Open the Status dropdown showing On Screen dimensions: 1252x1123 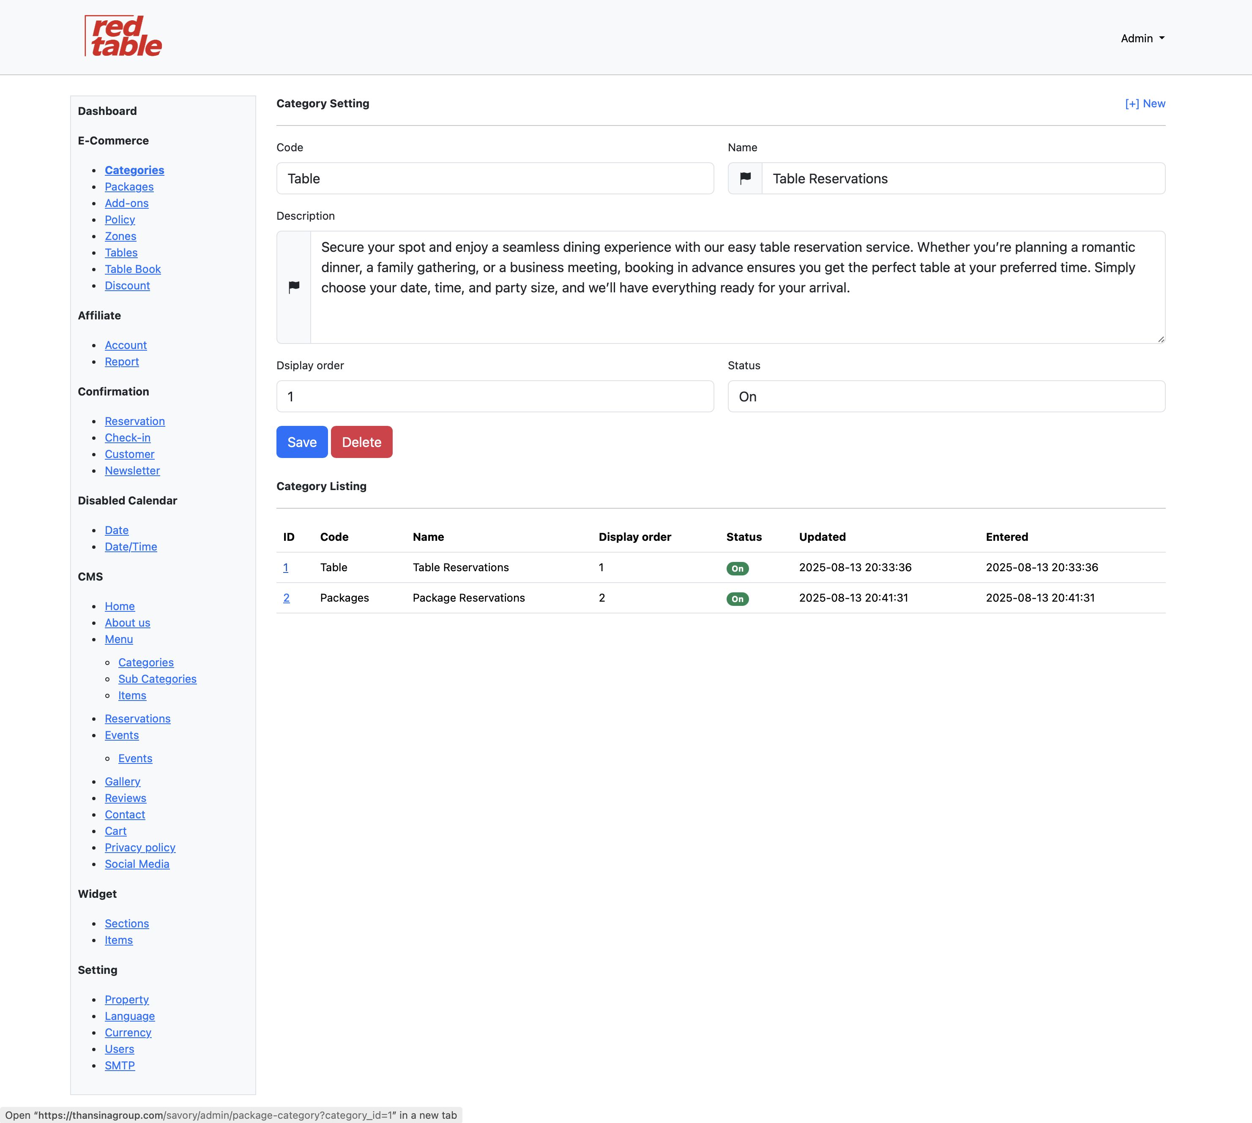(946, 397)
